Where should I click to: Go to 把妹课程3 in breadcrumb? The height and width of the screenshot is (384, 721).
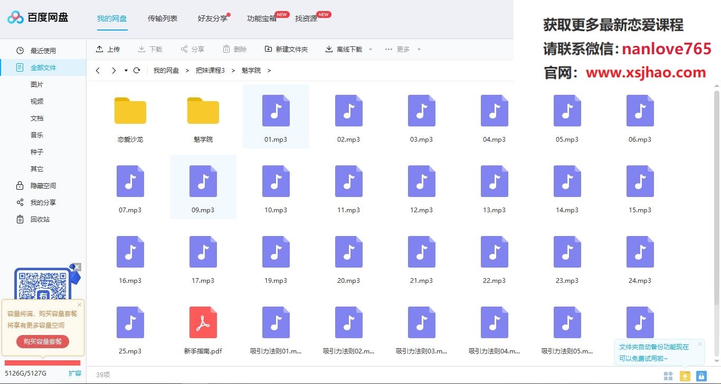[210, 70]
